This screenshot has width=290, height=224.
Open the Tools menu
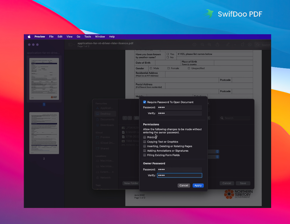pos(88,36)
